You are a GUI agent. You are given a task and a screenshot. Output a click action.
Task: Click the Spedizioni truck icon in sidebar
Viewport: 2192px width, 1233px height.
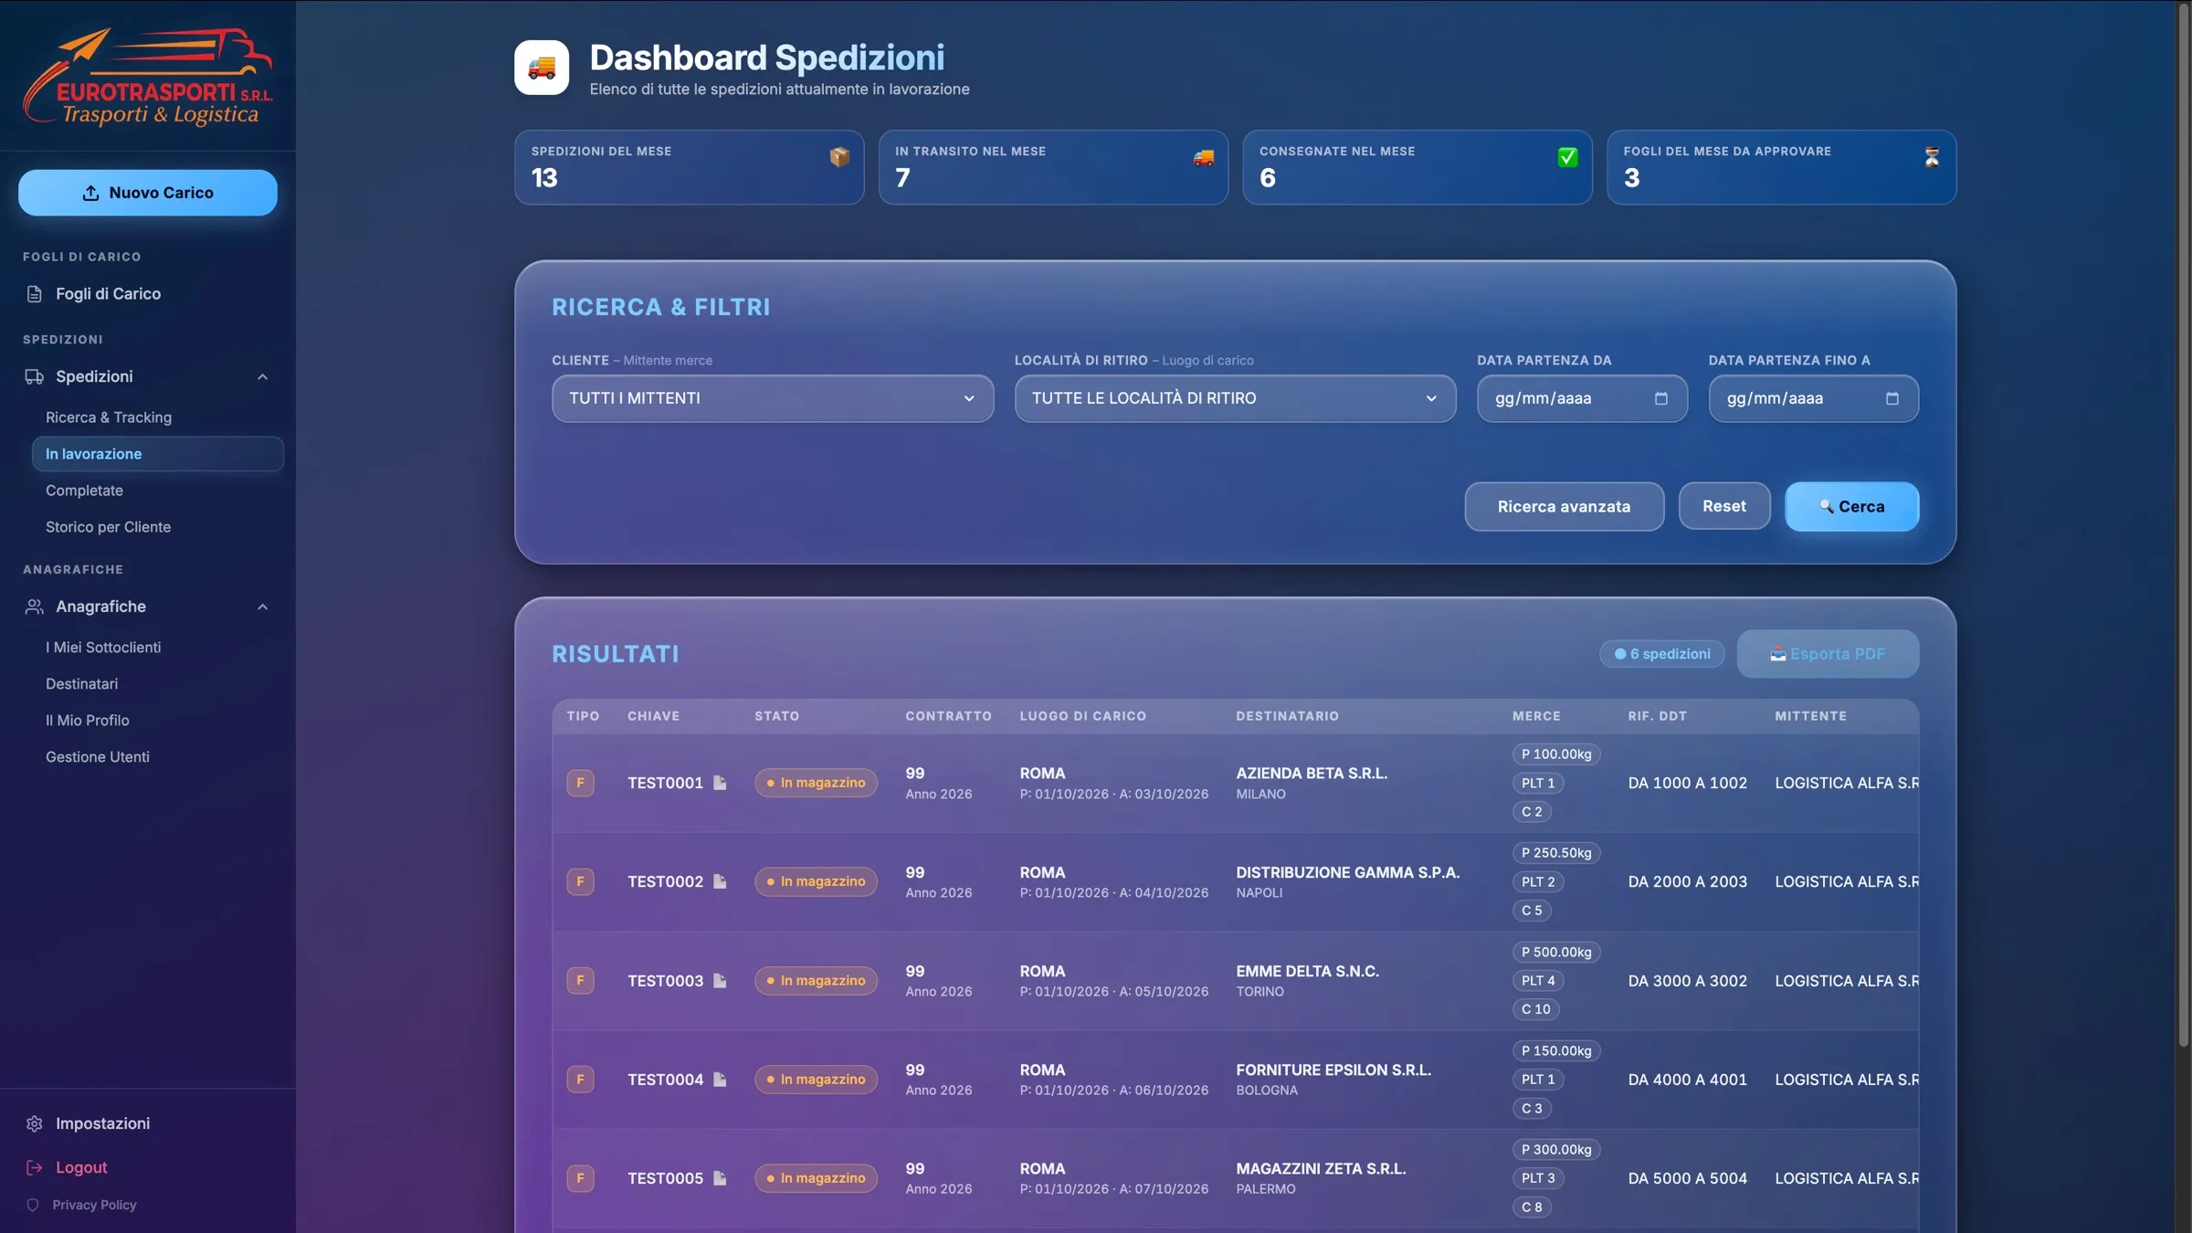(35, 376)
